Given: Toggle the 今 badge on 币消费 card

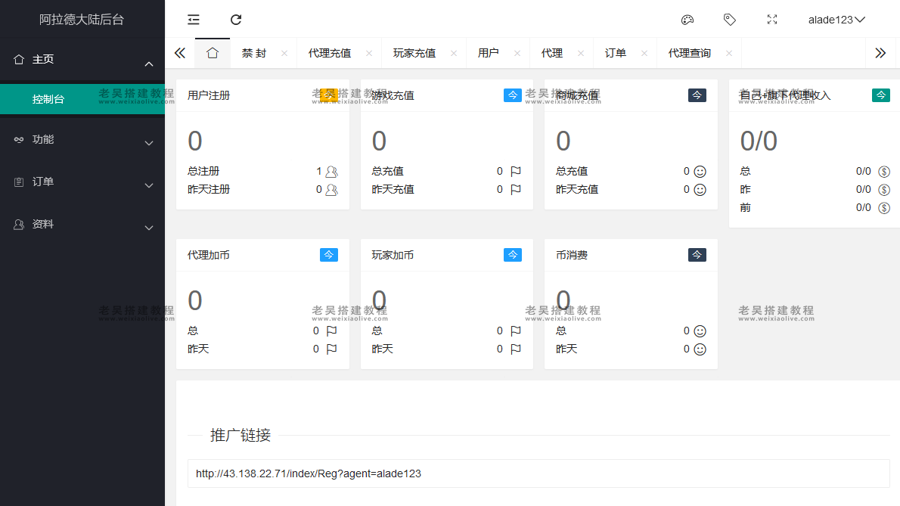Looking at the screenshot, I should click(697, 255).
